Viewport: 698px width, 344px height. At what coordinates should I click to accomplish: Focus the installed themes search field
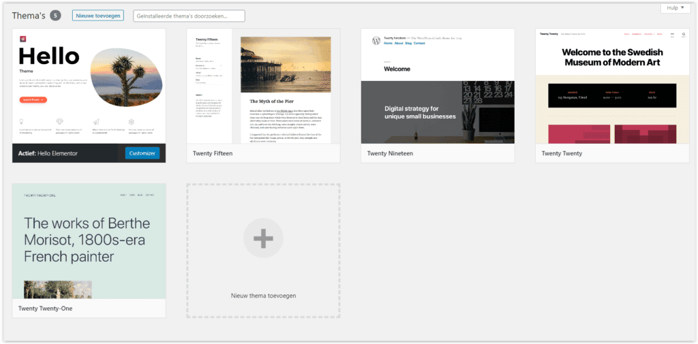(189, 15)
